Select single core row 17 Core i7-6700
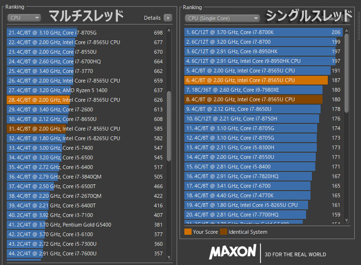This screenshot has height=265, width=361. (x=263, y=186)
